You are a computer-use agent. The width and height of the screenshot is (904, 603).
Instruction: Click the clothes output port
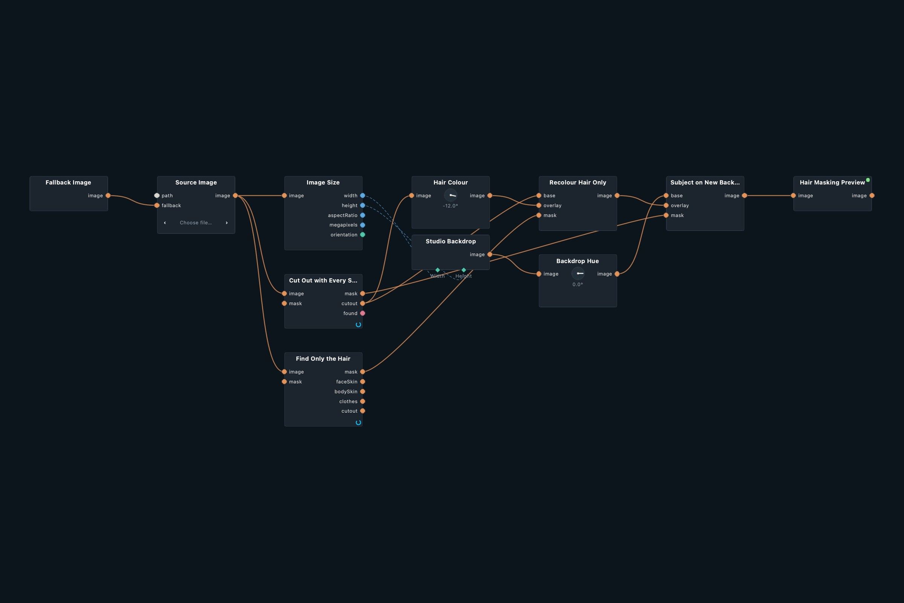pyautogui.click(x=362, y=401)
